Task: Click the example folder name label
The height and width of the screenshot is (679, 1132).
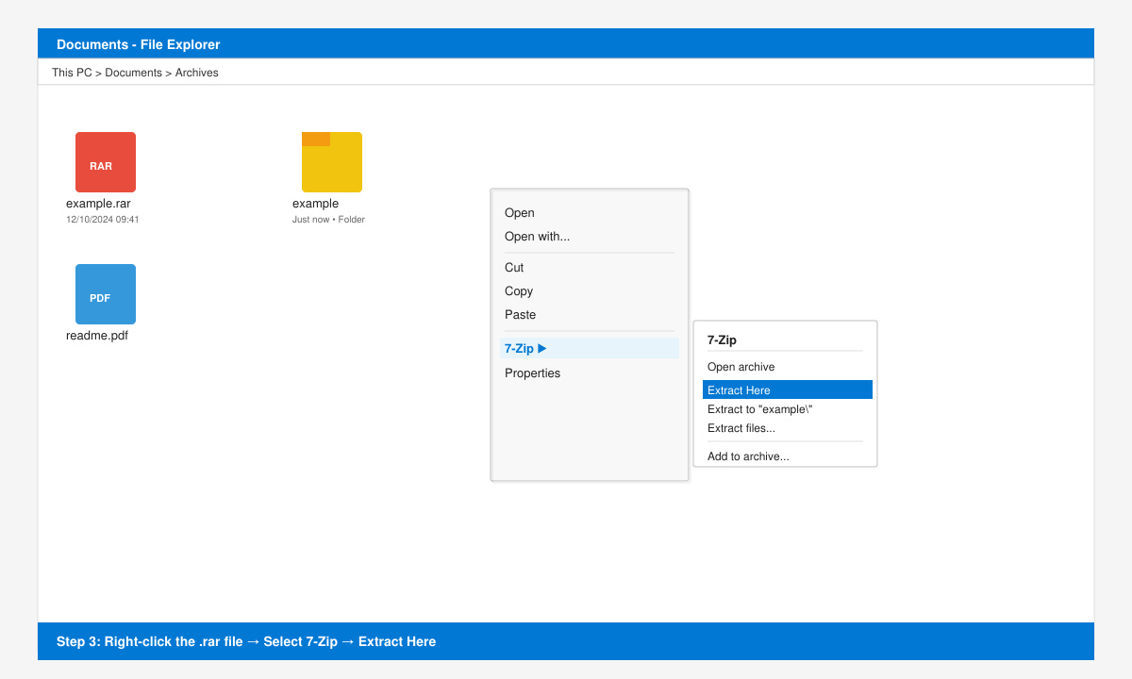Action: (x=315, y=204)
